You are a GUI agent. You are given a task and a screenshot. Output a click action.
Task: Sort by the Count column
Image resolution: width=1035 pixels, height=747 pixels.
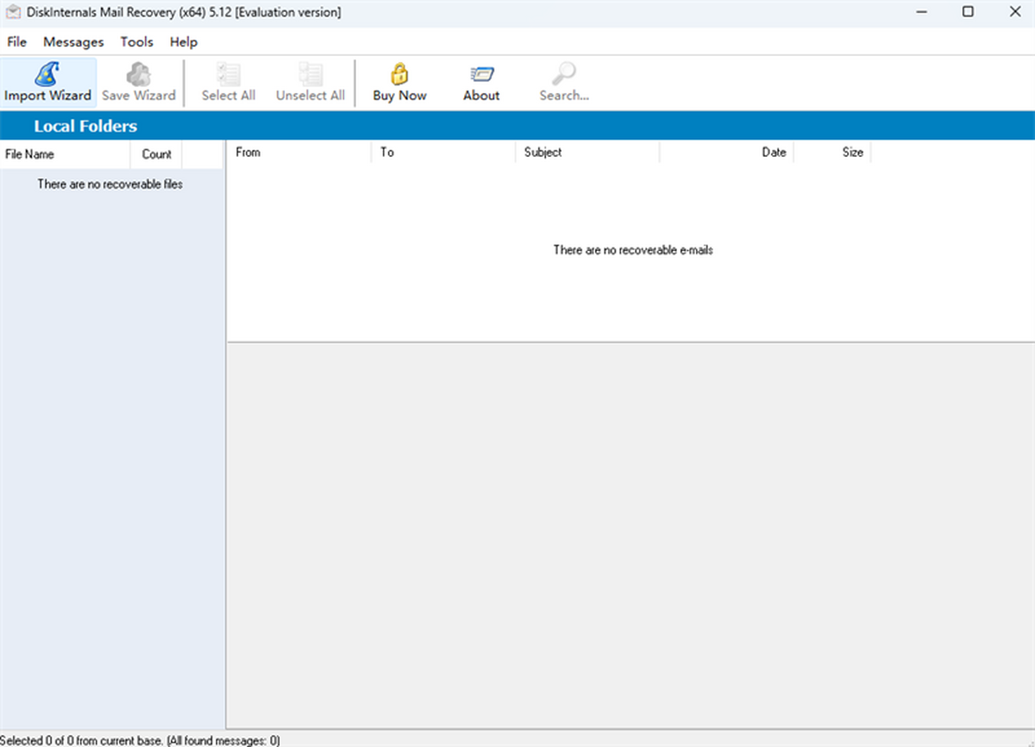[x=157, y=154]
